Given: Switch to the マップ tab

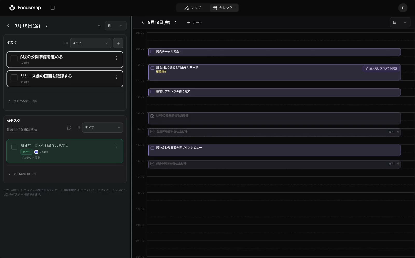Looking at the screenshot, I should tap(193, 8).
